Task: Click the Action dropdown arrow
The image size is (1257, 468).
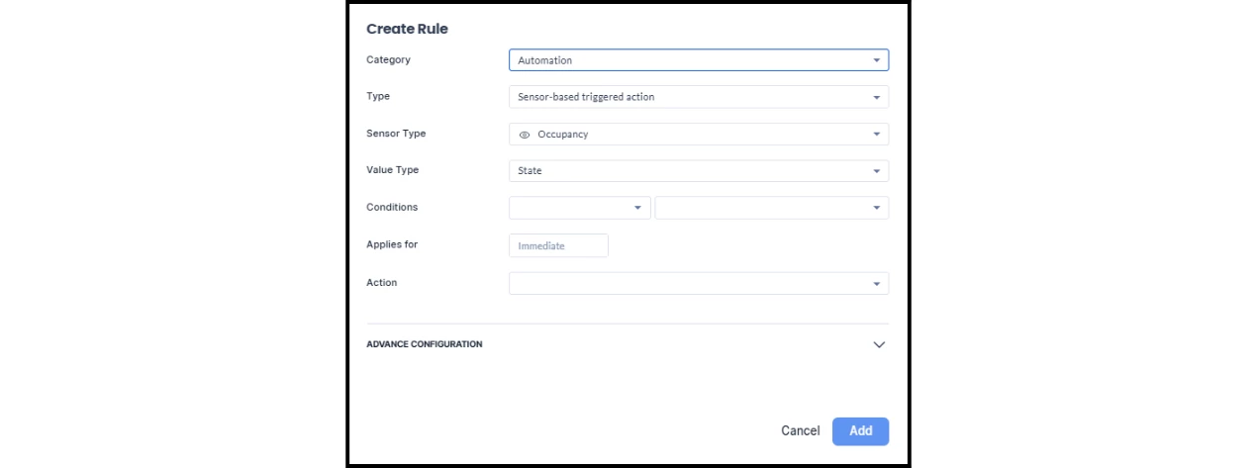Action: point(876,284)
